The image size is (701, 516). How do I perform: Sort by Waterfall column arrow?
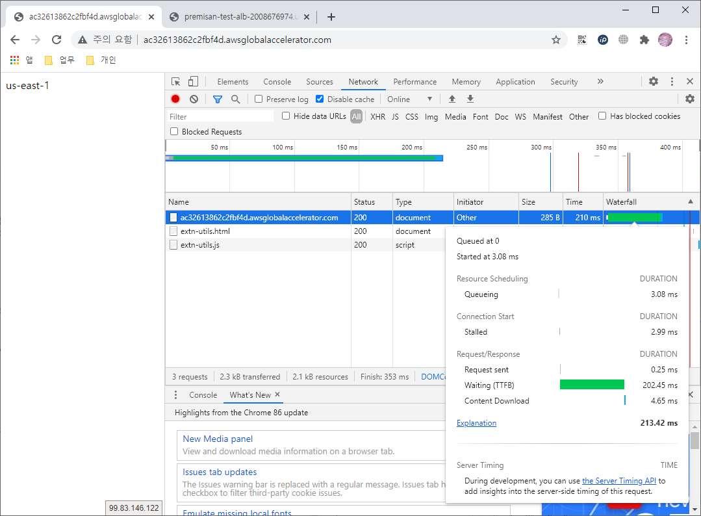pos(690,201)
